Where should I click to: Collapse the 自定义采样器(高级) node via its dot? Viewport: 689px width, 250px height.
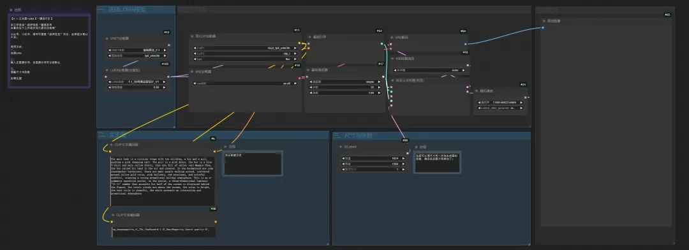coord(392,80)
